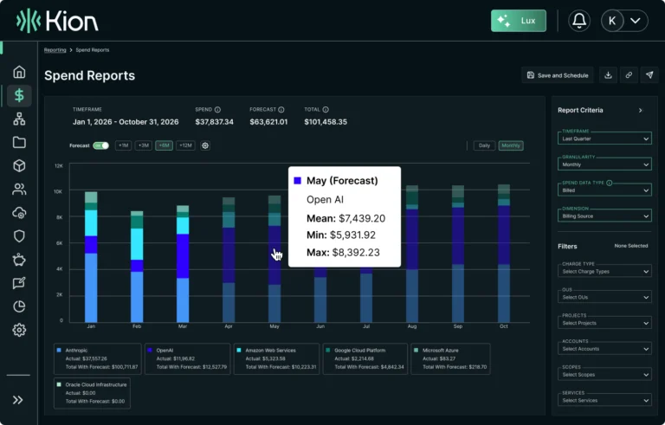Image resolution: width=665 pixels, height=425 pixels.
Task: Open the folder icon in sidebar
Action: point(19,142)
